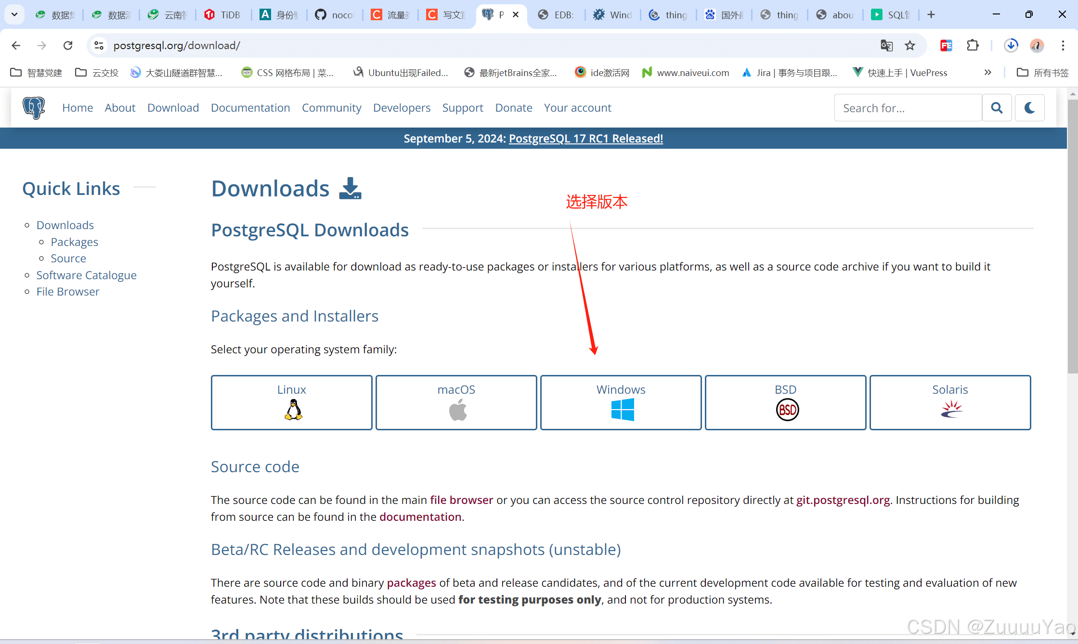Switch to the EDB tab
The height and width of the screenshot is (644, 1078).
pos(557,14)
